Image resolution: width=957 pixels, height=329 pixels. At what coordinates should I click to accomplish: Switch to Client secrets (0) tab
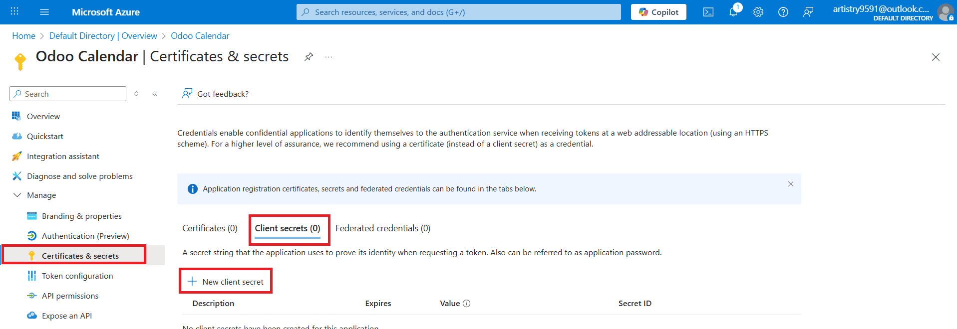pos(288,228)
